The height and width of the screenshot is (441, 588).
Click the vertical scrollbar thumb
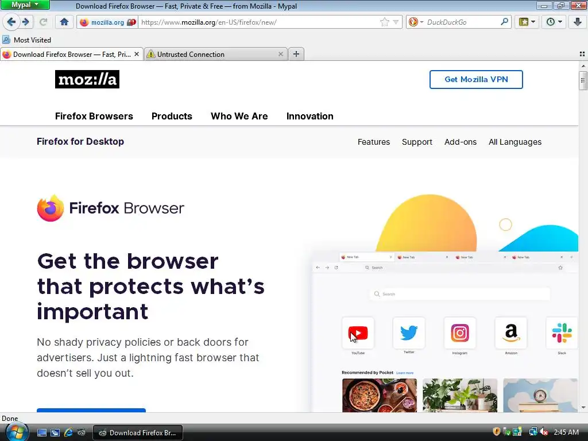[583, 80]
